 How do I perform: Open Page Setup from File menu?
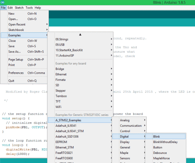(24, 59)
